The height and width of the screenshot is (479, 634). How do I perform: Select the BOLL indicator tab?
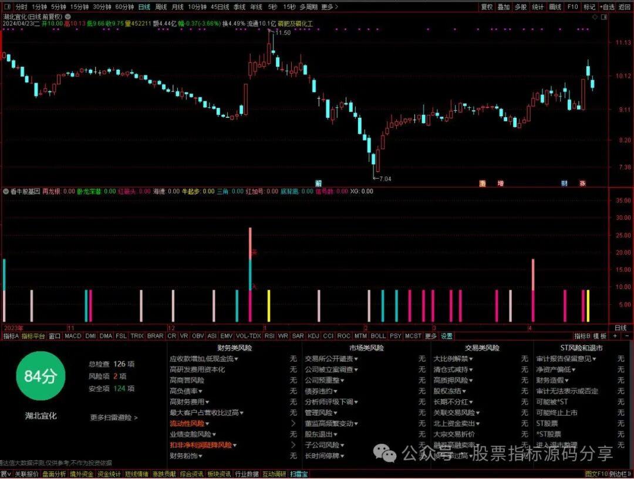378,336
